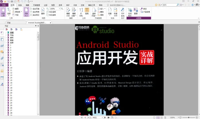The height and width of the screenshot is (119, 200).
Task: Click the Bookmark (书签) ribbon button
Action: point(16,15)
